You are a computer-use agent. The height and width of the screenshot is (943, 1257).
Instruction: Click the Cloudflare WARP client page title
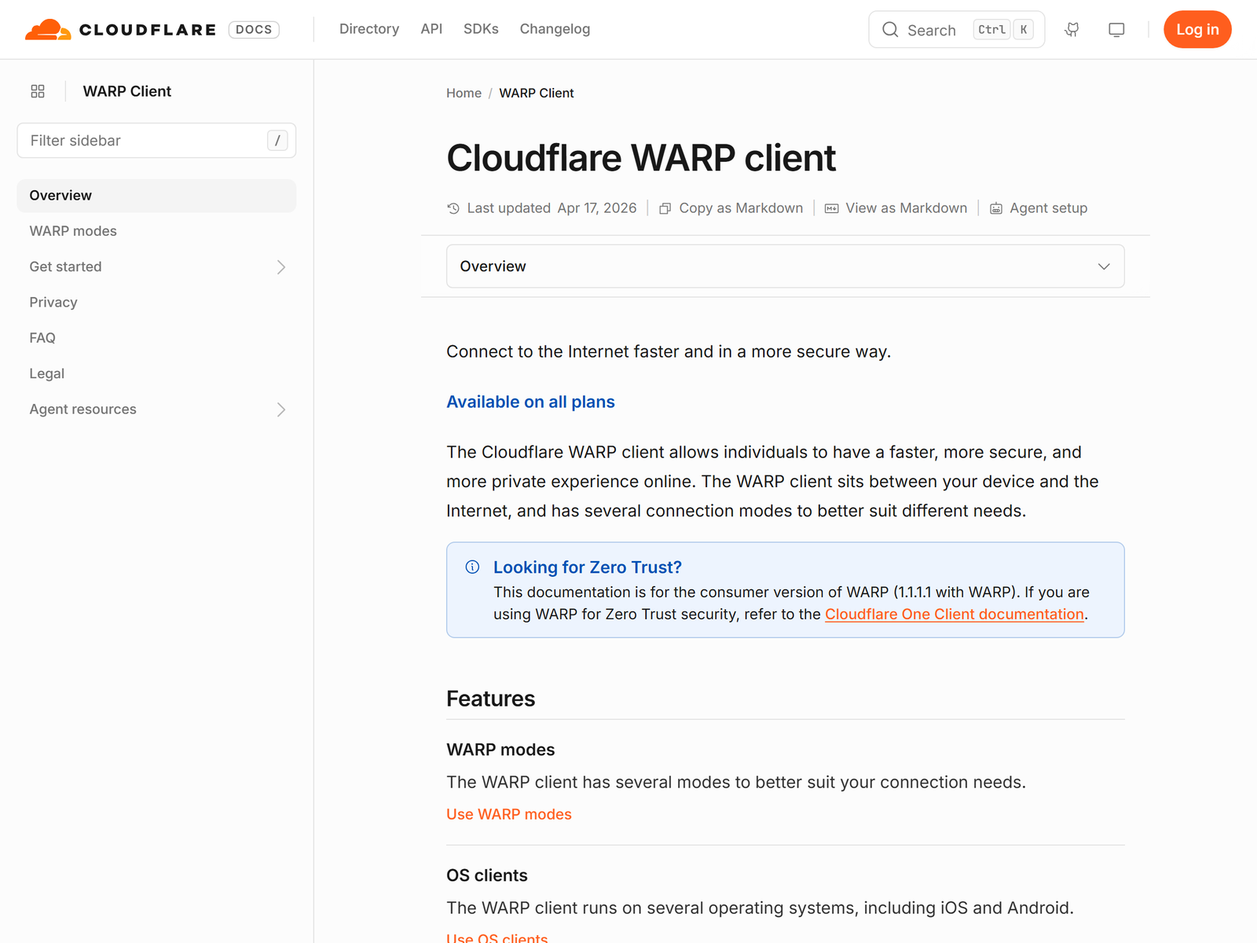pos(641,158)
